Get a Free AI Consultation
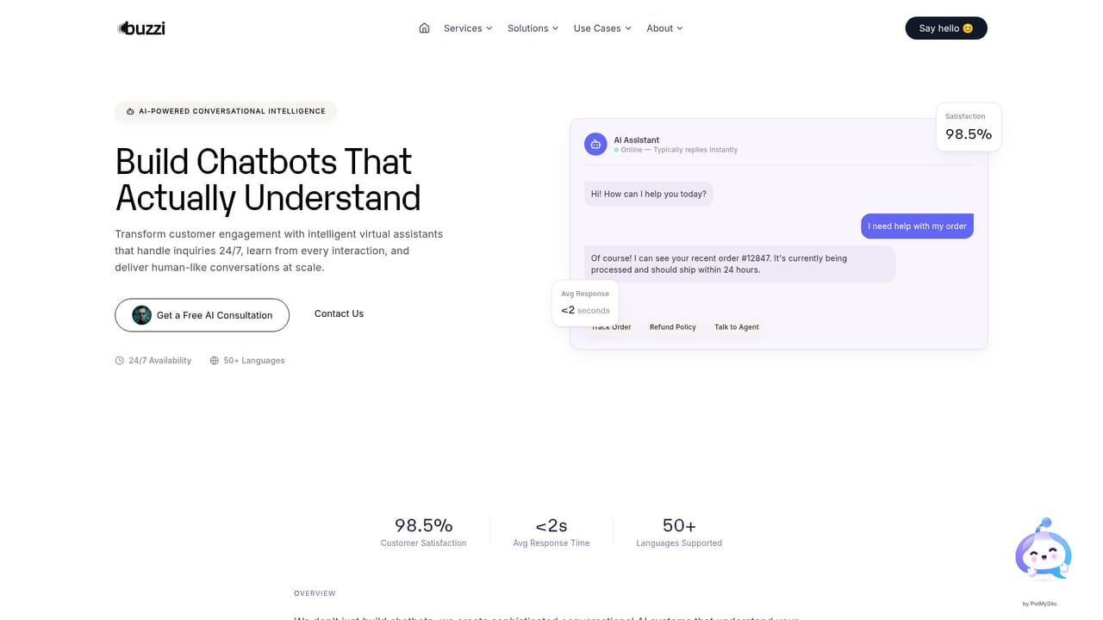Screen dimensions: 1103x620 click(x=203, y=315)
